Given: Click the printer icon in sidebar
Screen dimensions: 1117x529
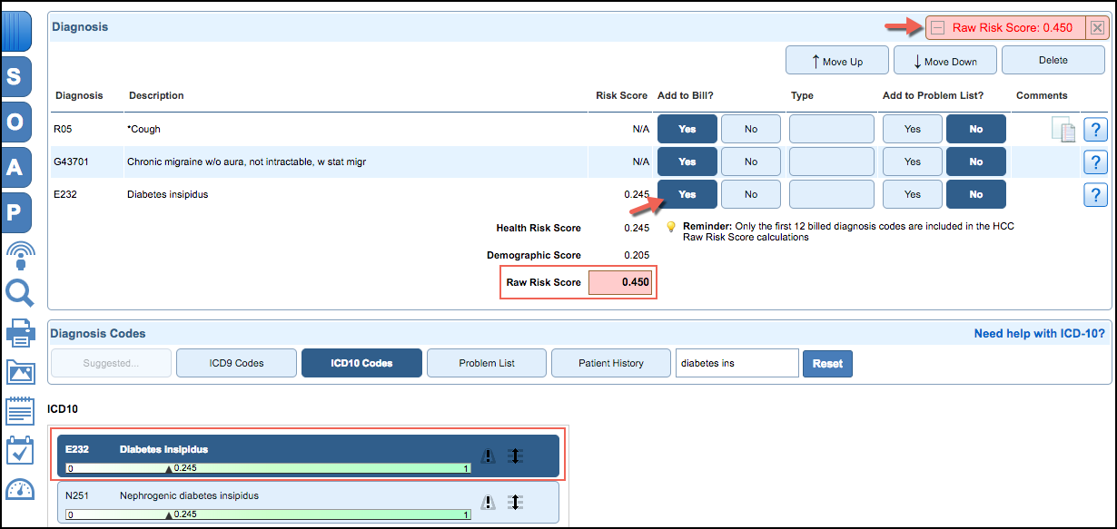Looking at the screenshot, I should [19, 333].
